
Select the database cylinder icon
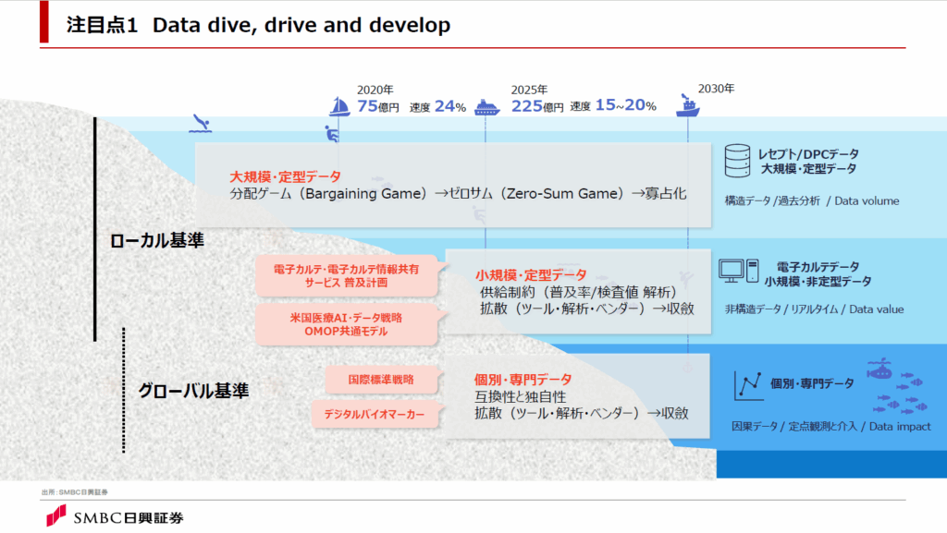pyautogui.click(x=737, y=162)
